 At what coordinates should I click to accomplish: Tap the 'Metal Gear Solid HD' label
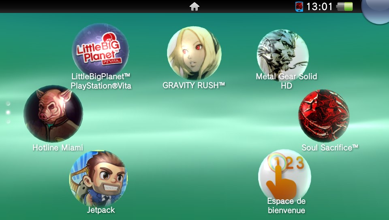(x=286, y=81)
